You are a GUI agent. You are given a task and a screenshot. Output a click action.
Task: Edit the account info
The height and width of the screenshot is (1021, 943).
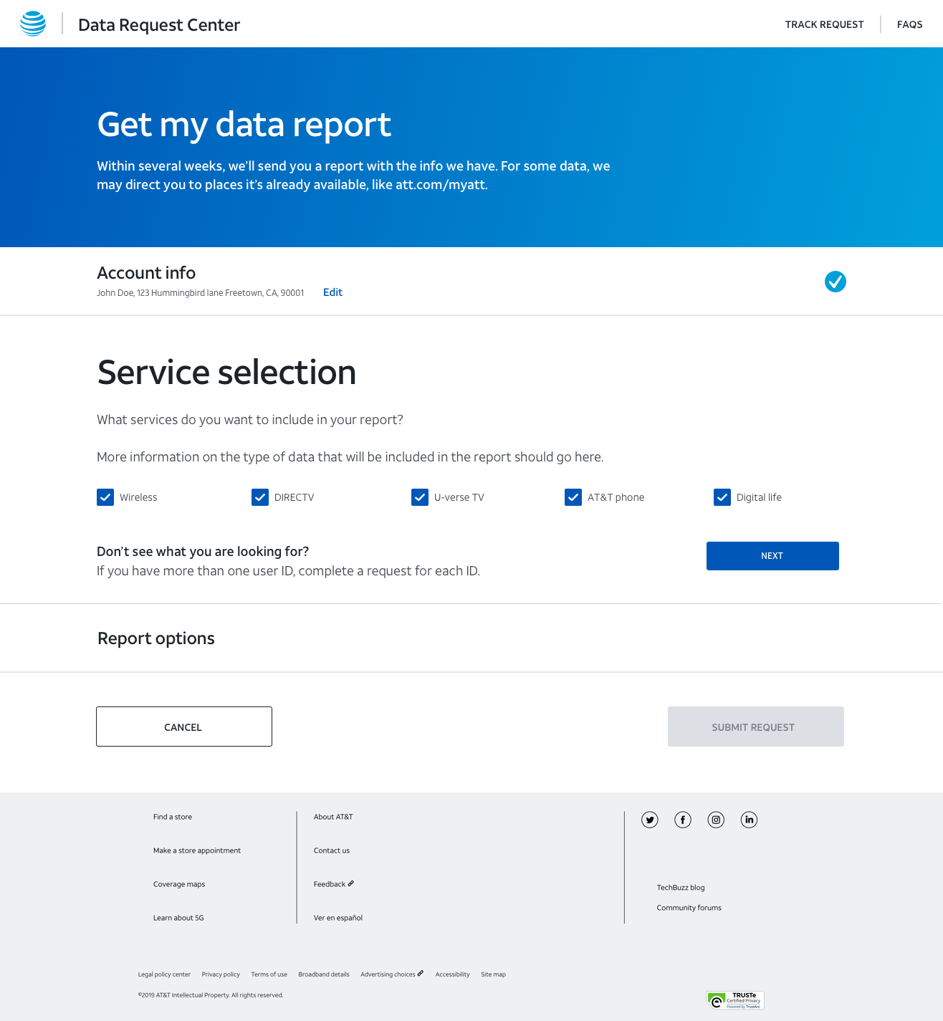point(332,292)
